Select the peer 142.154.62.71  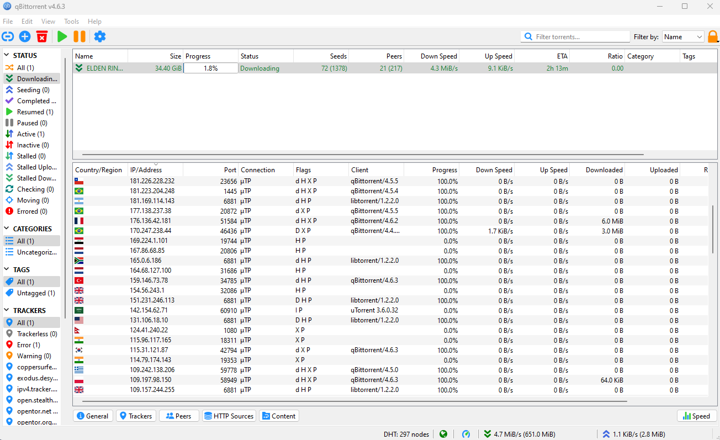(390, 310)
